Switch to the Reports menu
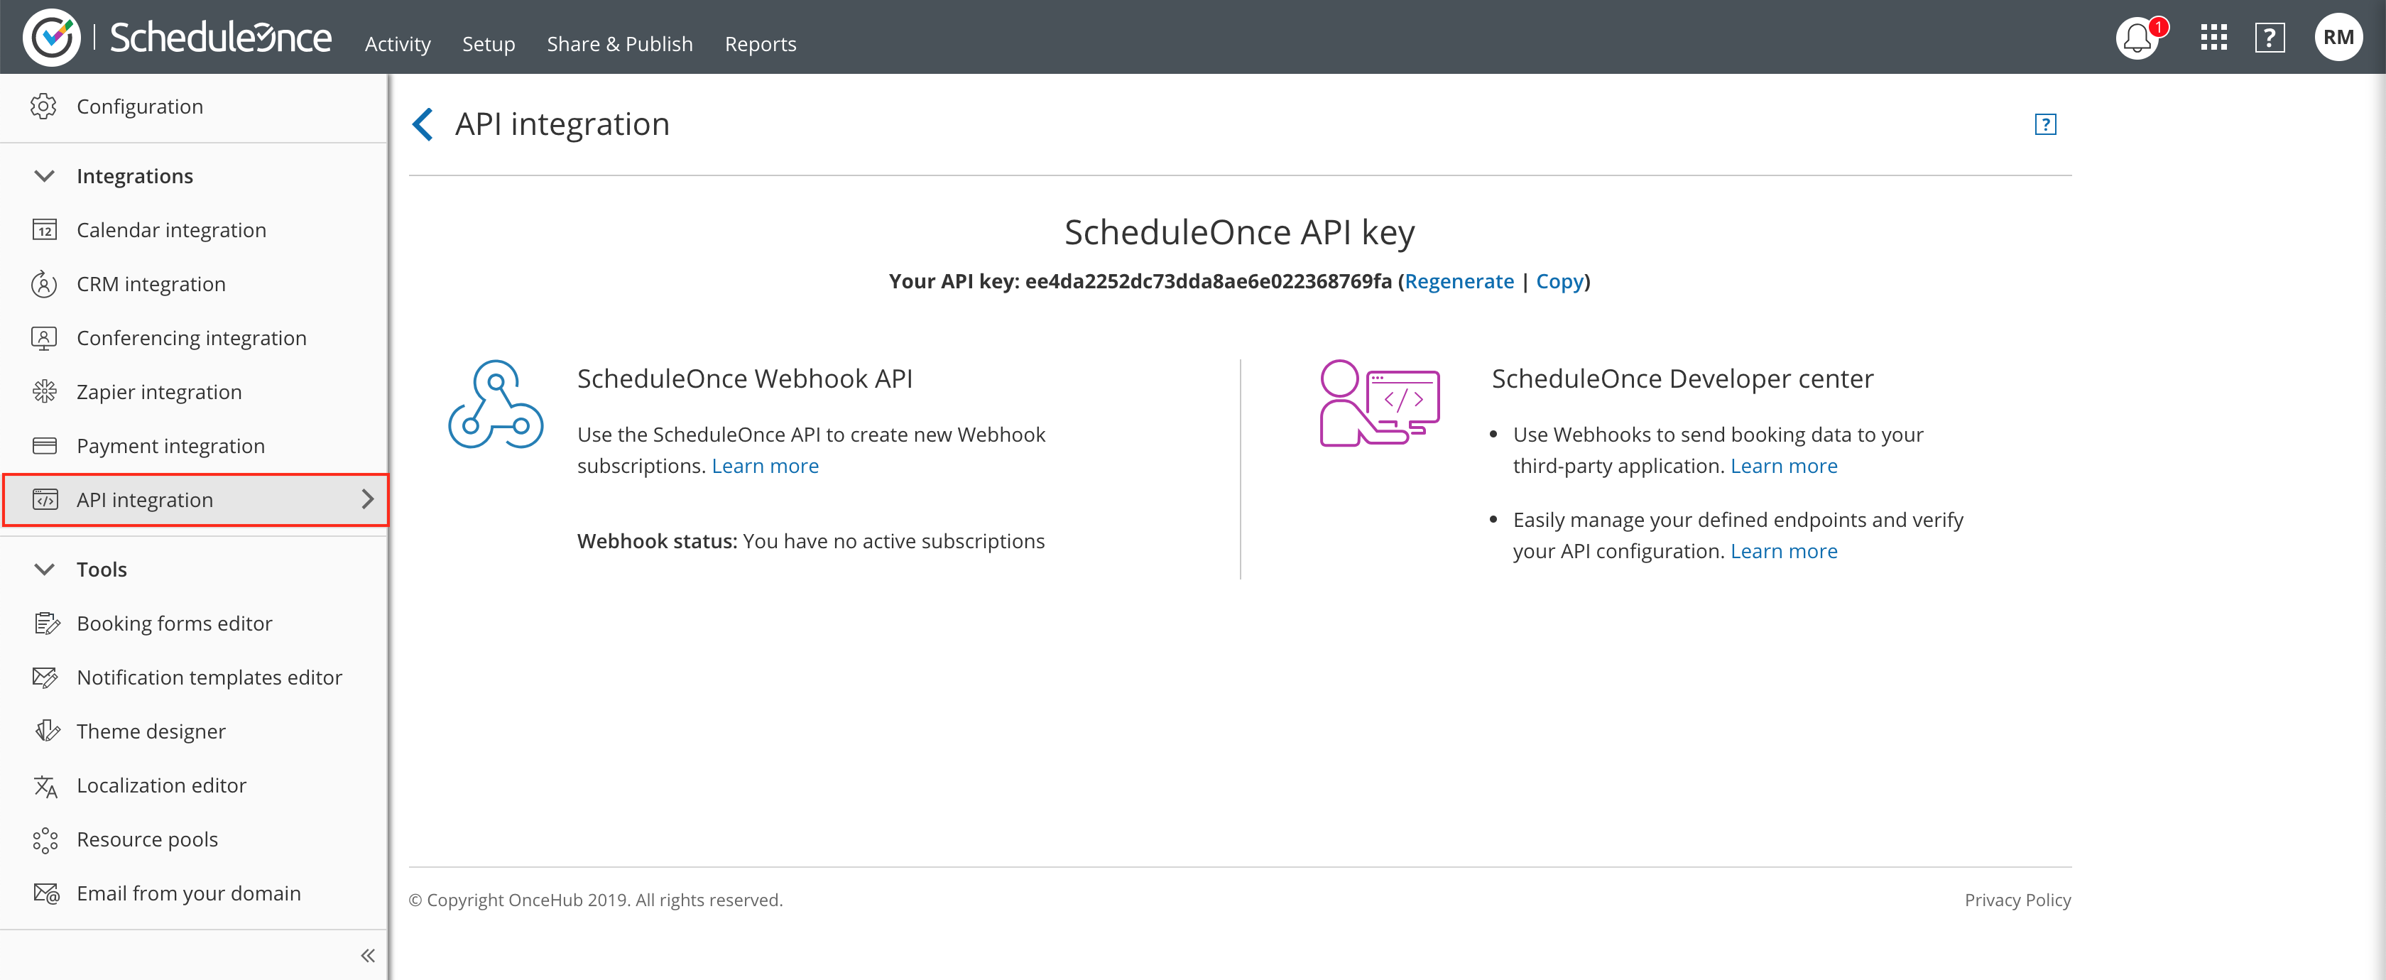Screen dimensions: 2386x980 [x=761, y=43]
